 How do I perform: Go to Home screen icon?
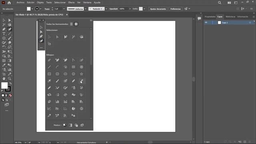(9, 3)
